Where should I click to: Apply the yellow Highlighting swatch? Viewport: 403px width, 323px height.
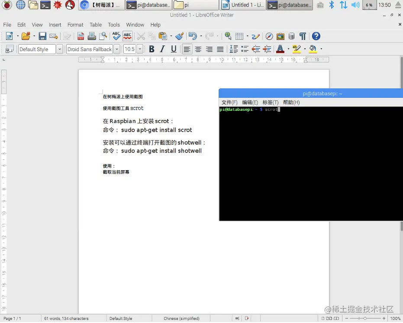pos(297,49)
